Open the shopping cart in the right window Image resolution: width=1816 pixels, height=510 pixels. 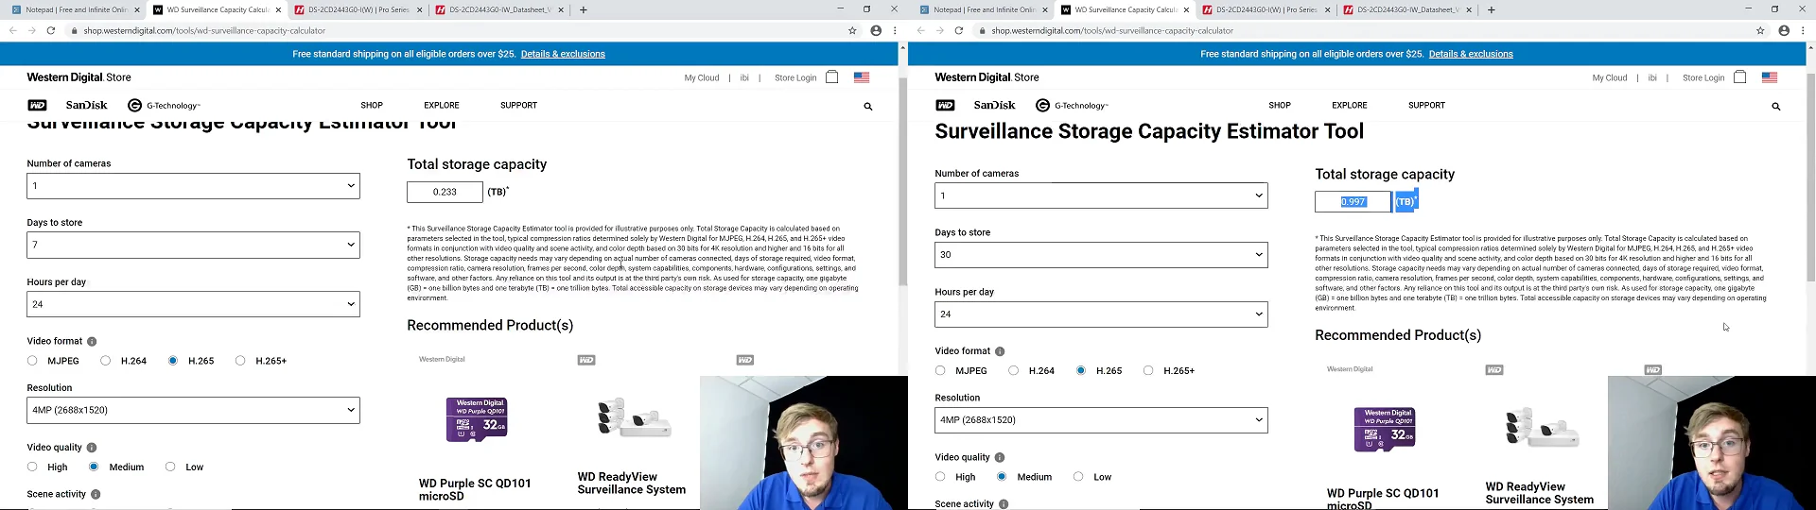[x=1739, y=76]
